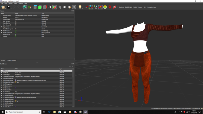Float the Block Details panel
This screenshot has width=203, height=114.
[72, 64]
